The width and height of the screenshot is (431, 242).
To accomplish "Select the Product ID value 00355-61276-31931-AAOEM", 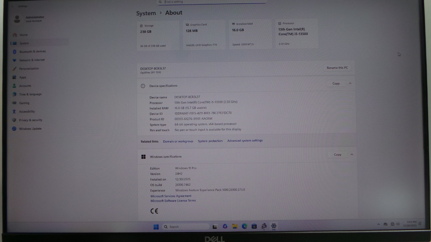I will point(193,119).
